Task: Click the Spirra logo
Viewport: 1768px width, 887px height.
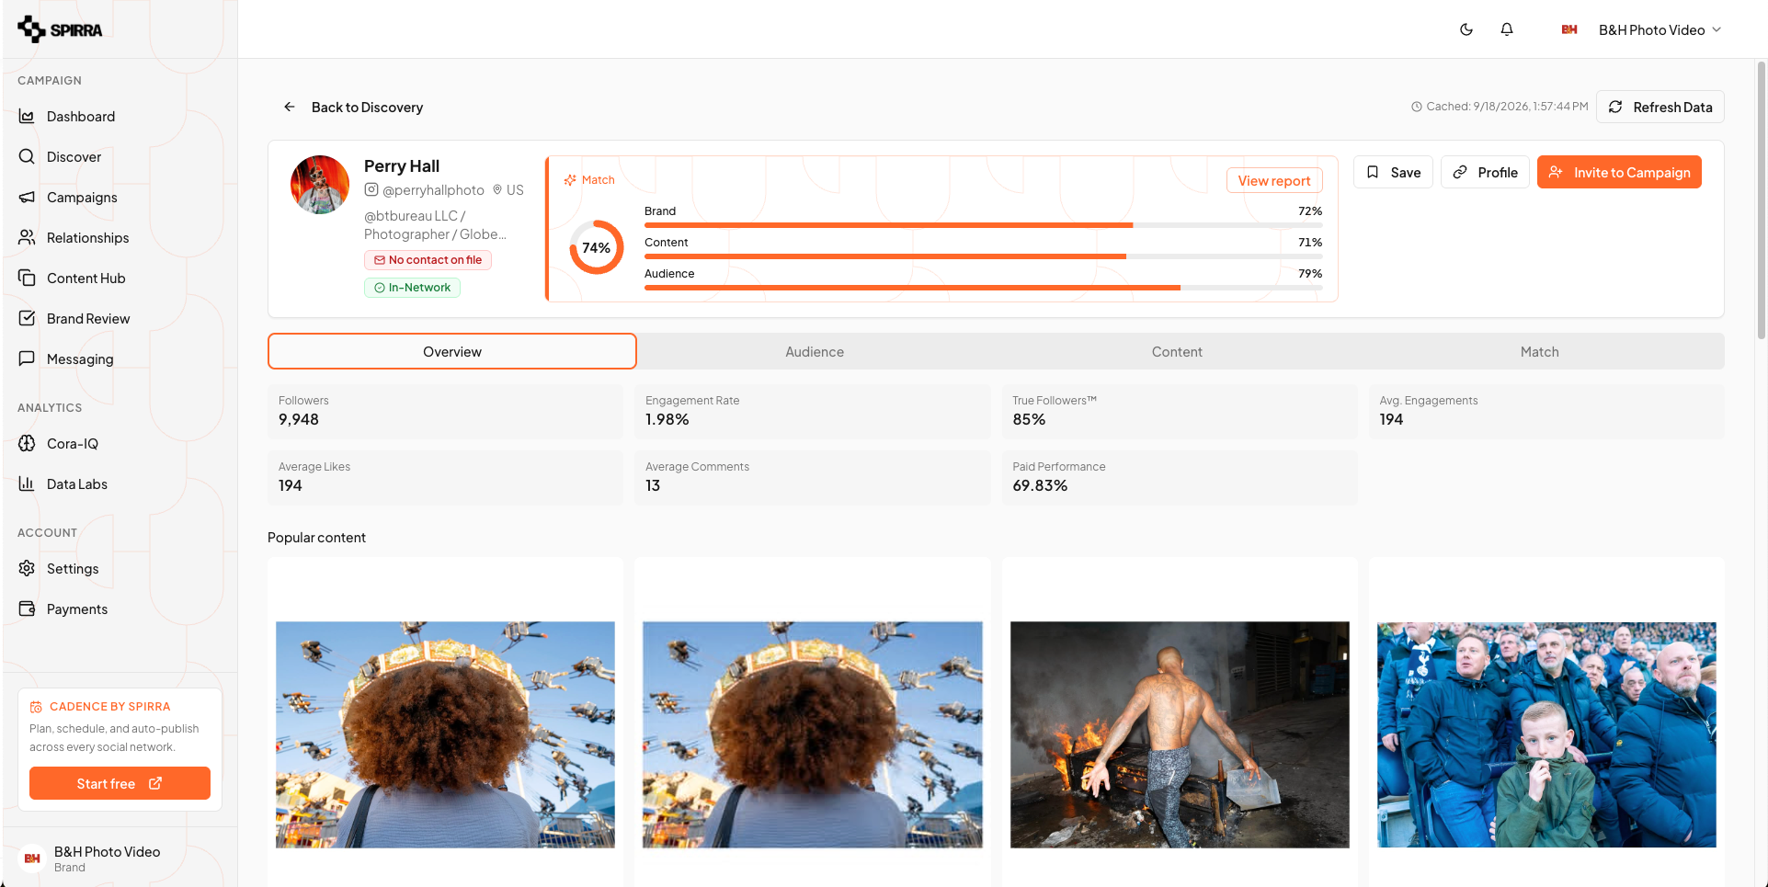Action: tap(60, 29)
